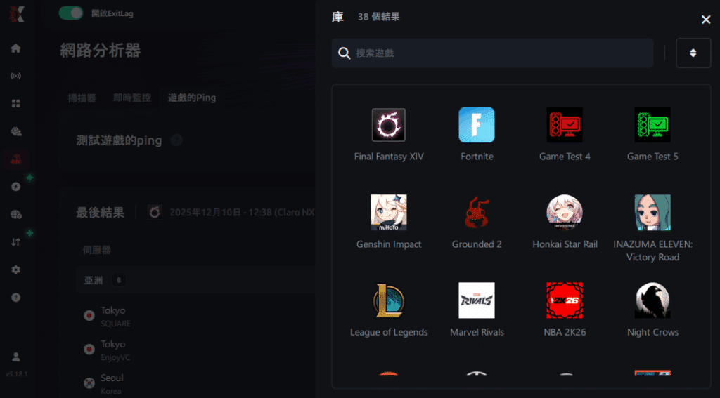Select the Final Fantasy XIV game icon
720x398 pixels.
[388, 125]
